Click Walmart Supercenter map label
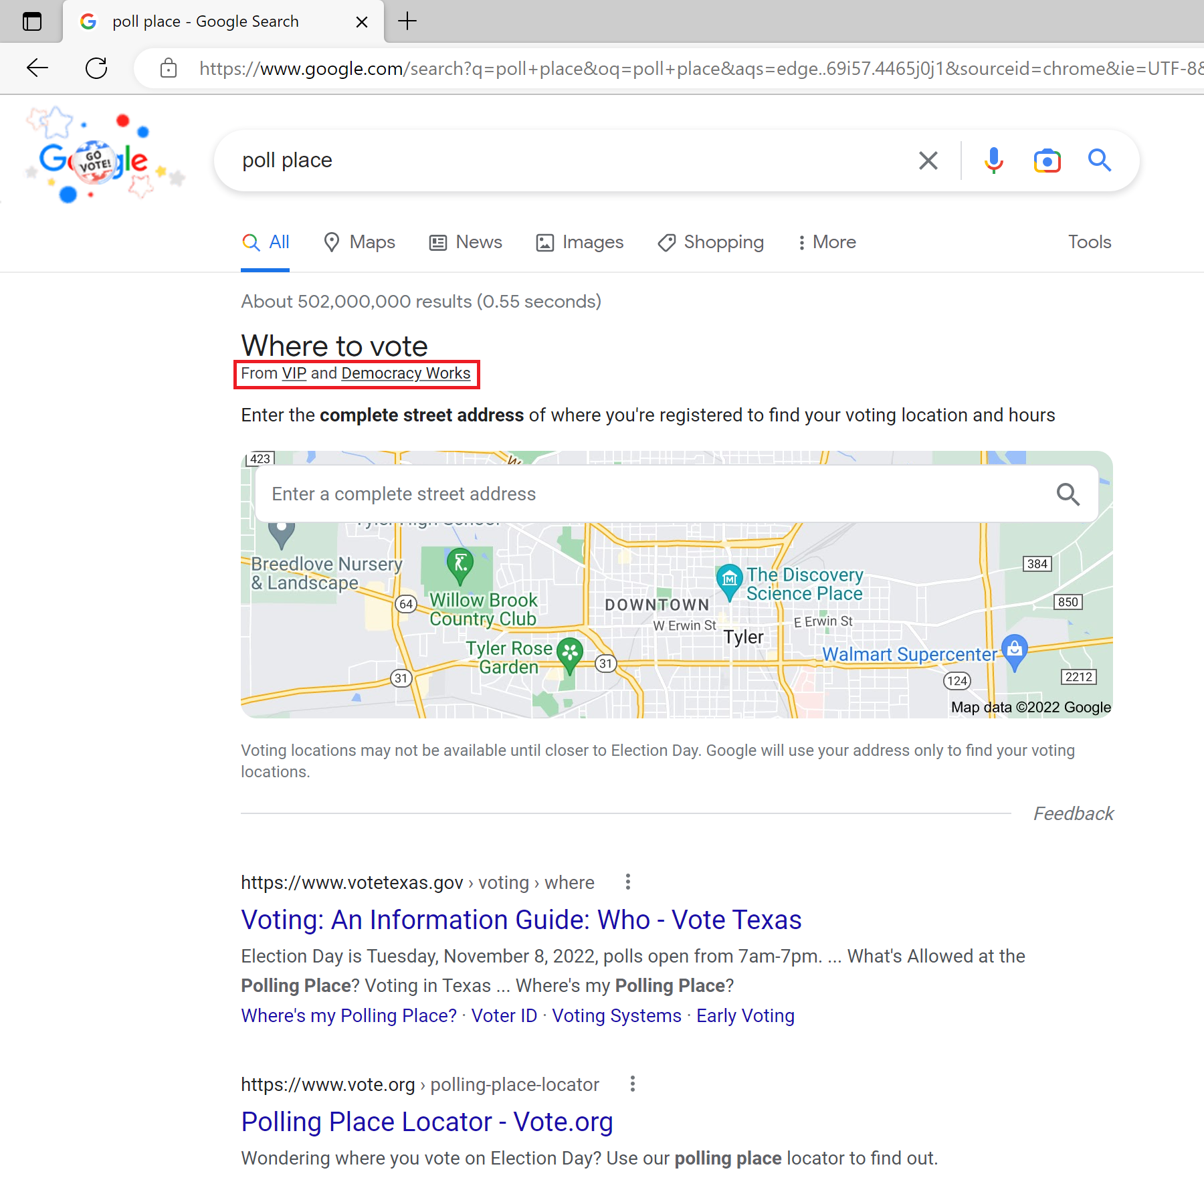1204x1204 pixels. pos(909,654)
